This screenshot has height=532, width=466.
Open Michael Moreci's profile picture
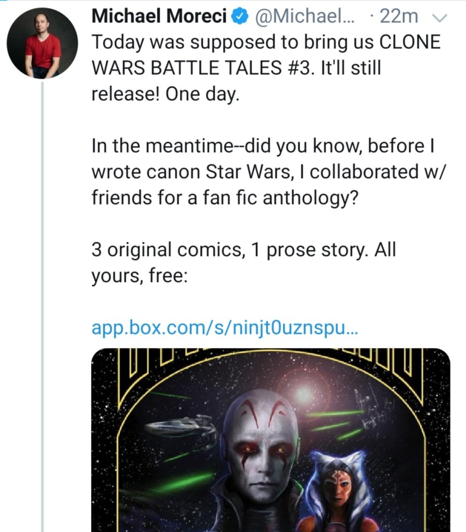(x=42, y=43)
